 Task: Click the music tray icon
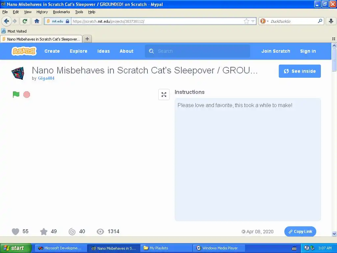307,248
